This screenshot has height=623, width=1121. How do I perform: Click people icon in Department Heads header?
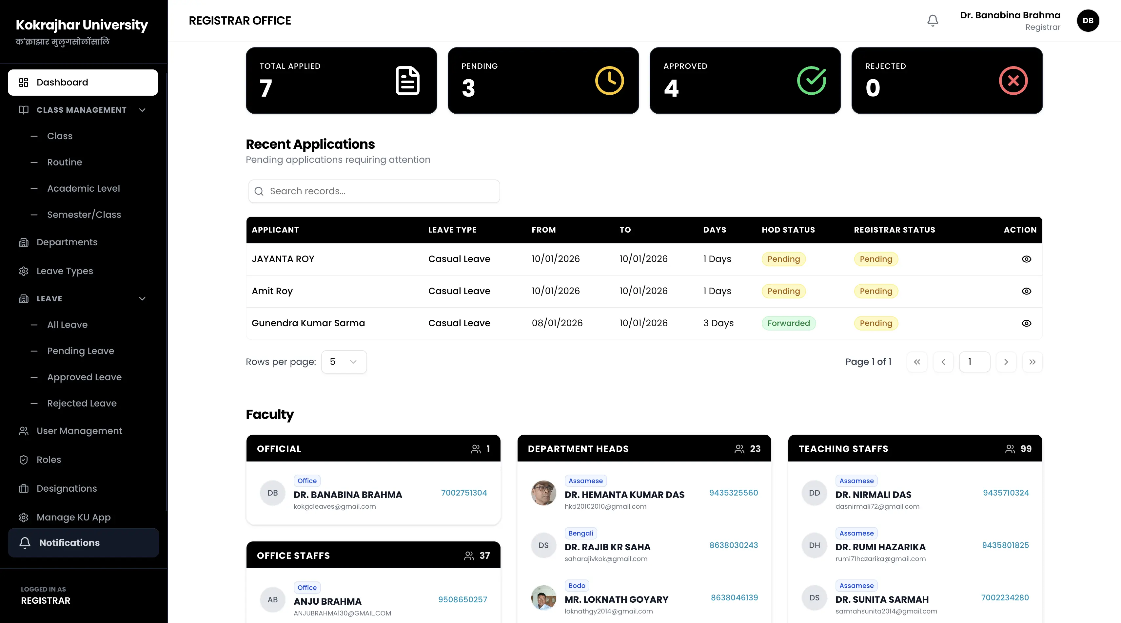[x=739, y=449]
